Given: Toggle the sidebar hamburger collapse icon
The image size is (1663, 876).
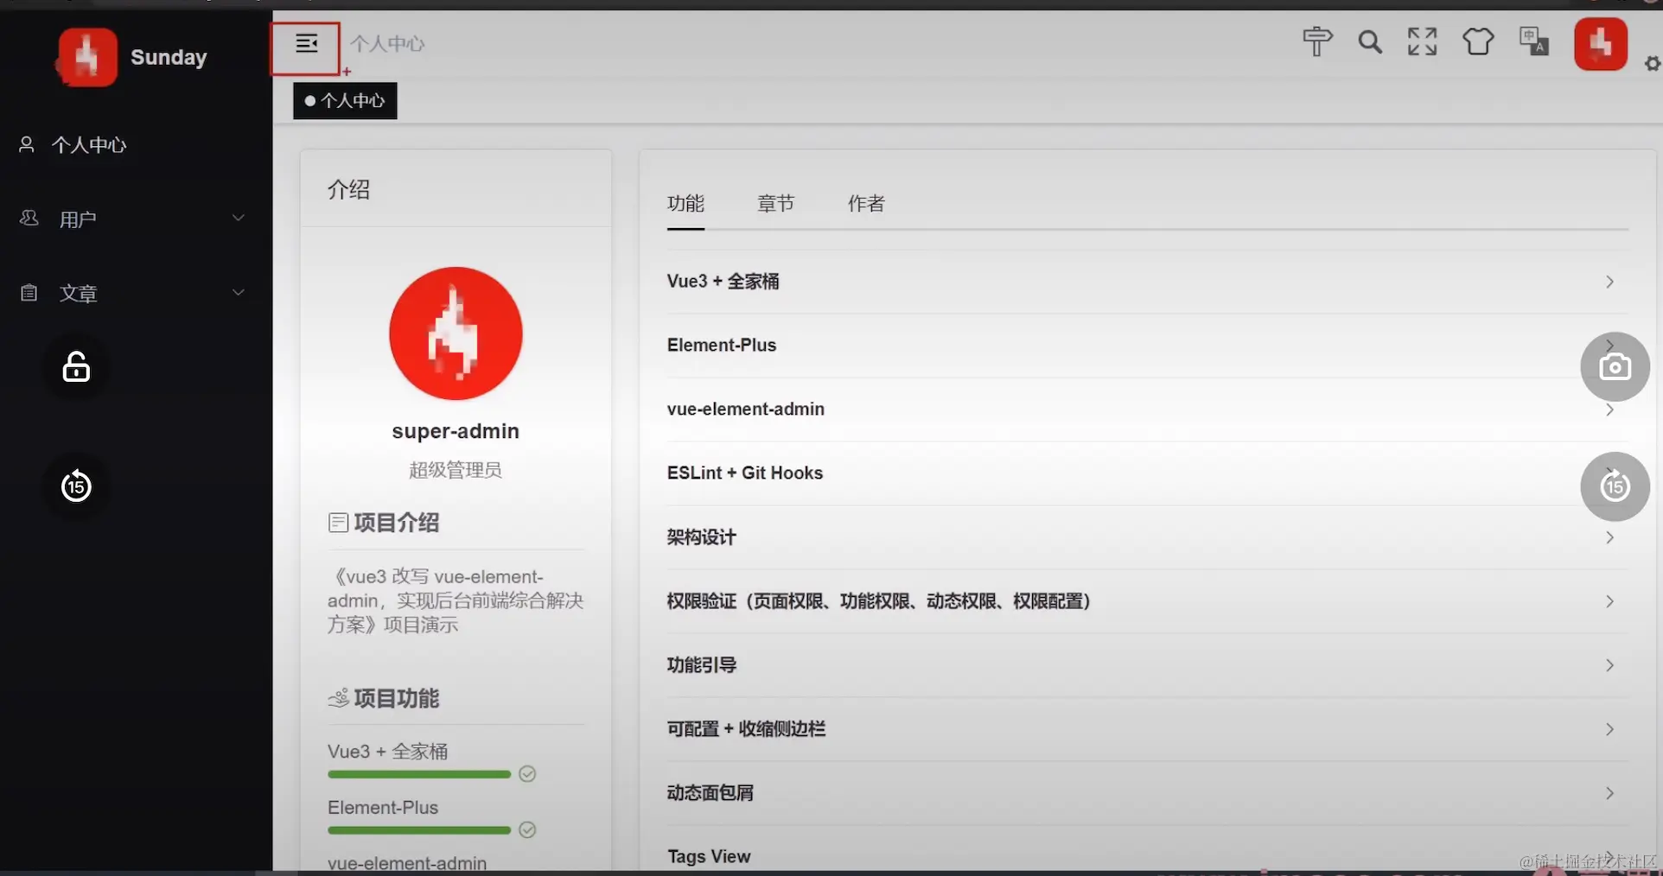Looking at the screenshot, I should pos(306,44).
